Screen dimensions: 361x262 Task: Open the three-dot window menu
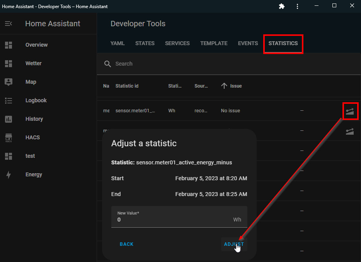[297, 6]
